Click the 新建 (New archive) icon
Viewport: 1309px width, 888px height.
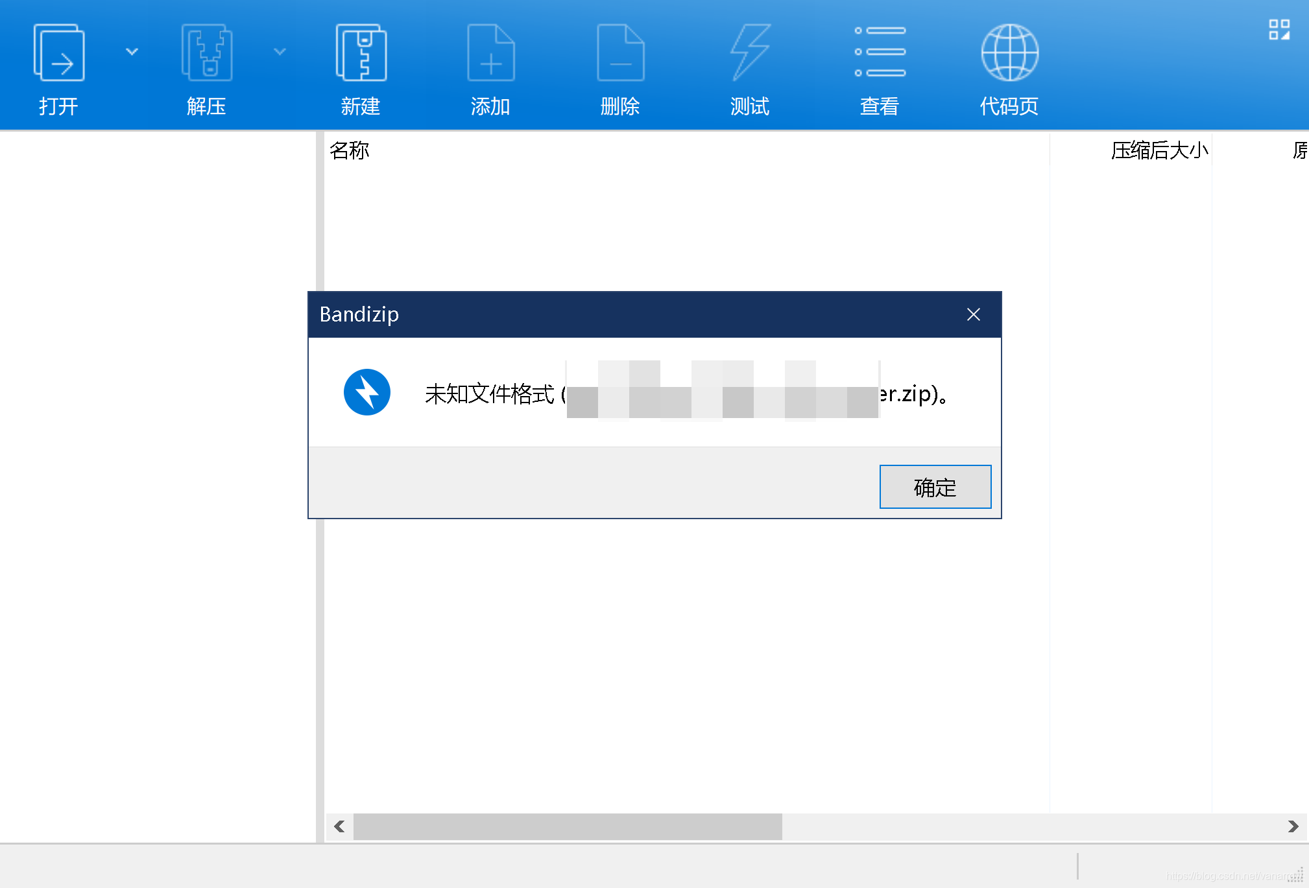(x=361, y=53)
